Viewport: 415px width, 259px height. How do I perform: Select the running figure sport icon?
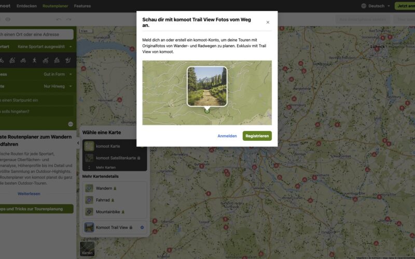(34, 60)
